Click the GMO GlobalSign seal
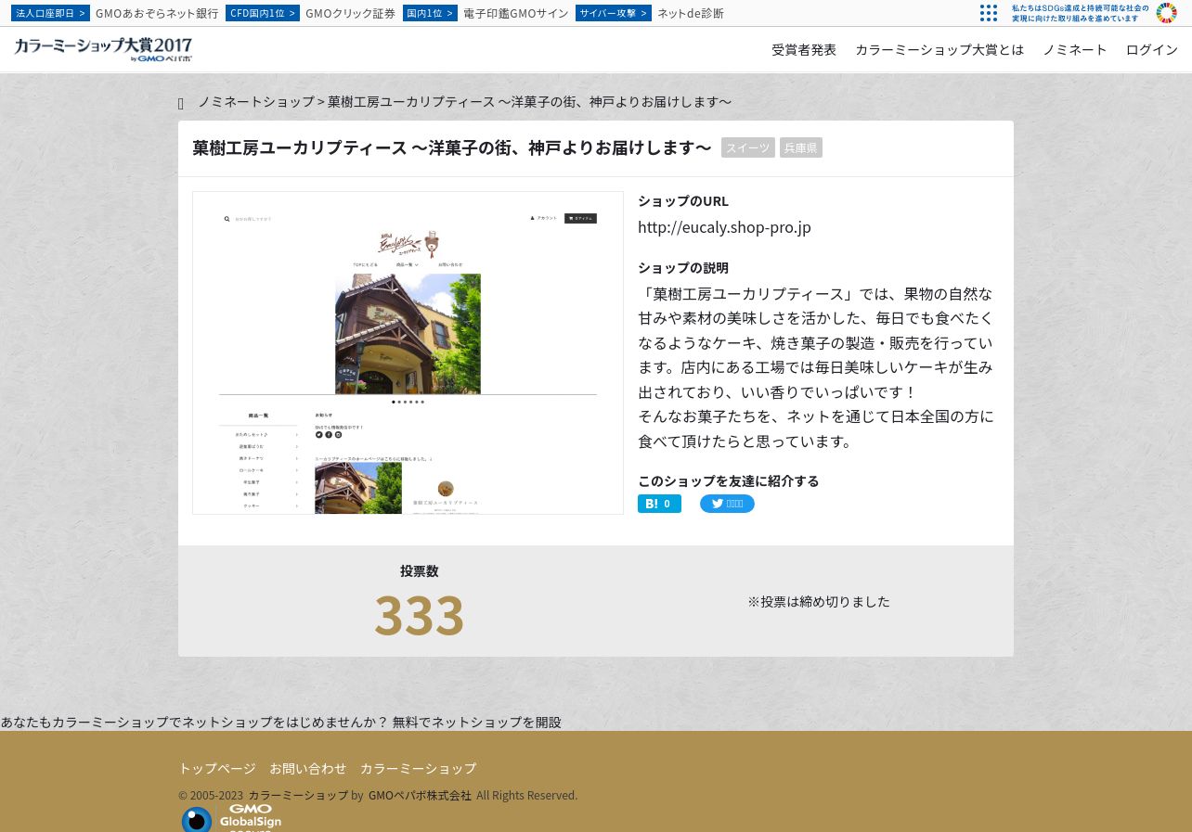 (x=231, y=818)
